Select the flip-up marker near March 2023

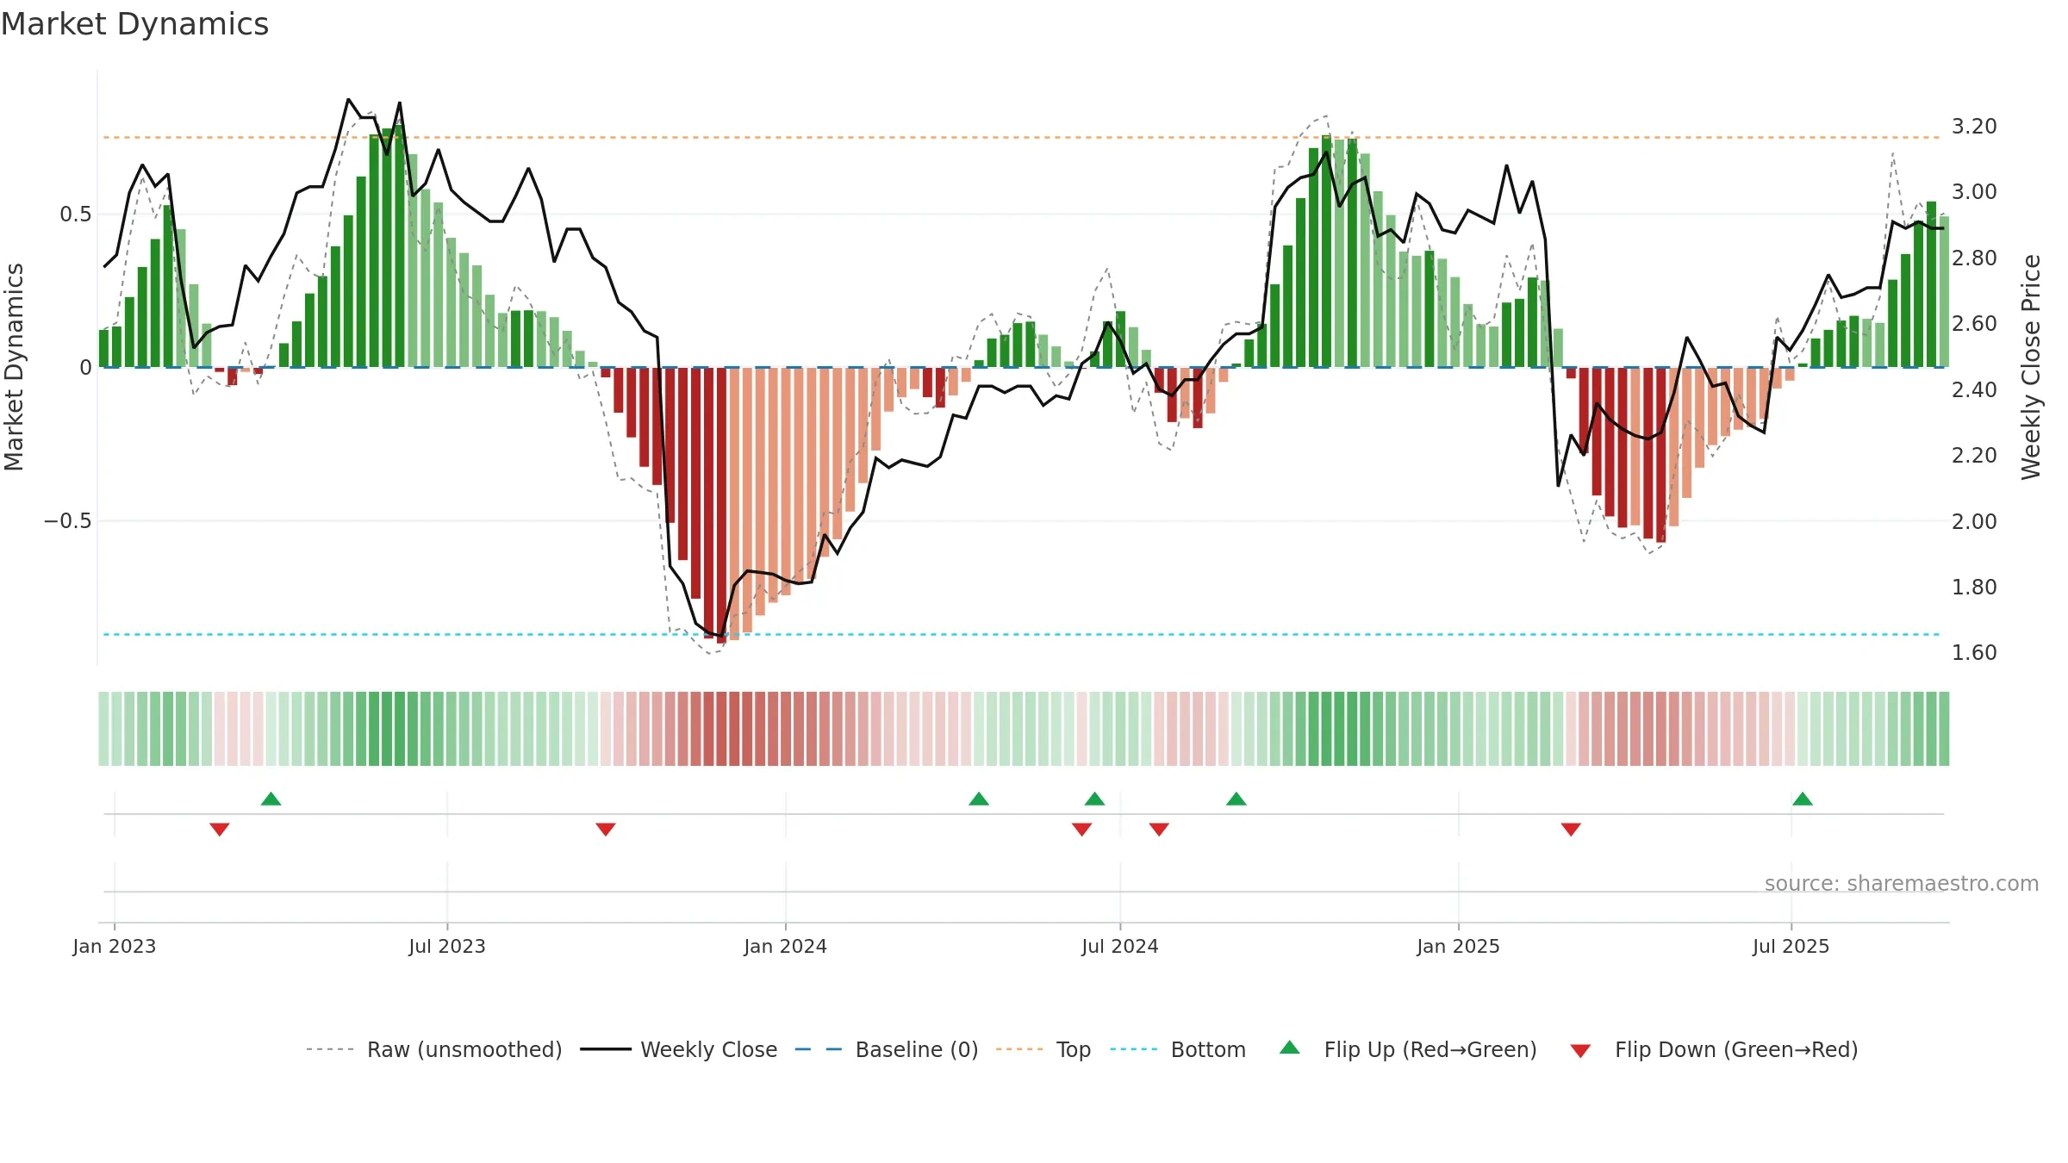tap(271, 799)
